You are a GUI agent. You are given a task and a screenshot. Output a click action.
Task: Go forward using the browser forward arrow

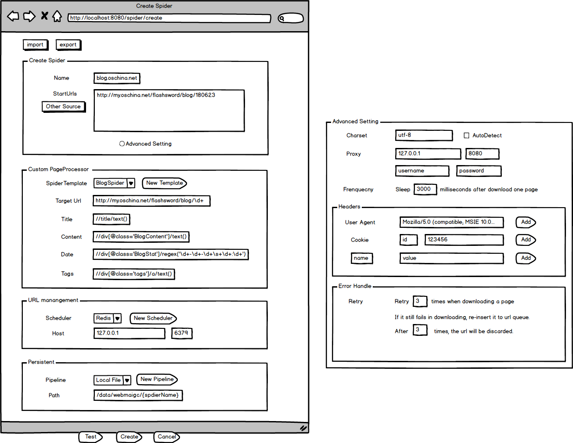(29, 16)
